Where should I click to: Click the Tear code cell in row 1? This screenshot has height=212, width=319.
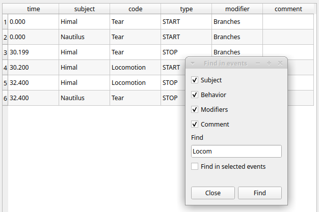[x=135, y=22]
